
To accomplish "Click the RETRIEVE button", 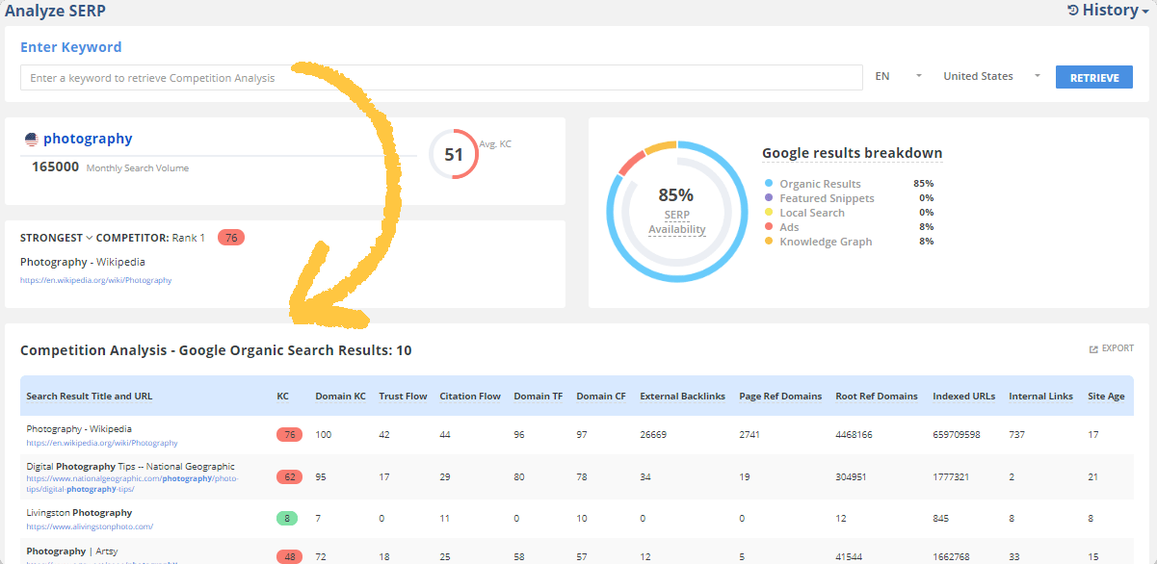I will pyautogui.click(x=1094, y=77).
